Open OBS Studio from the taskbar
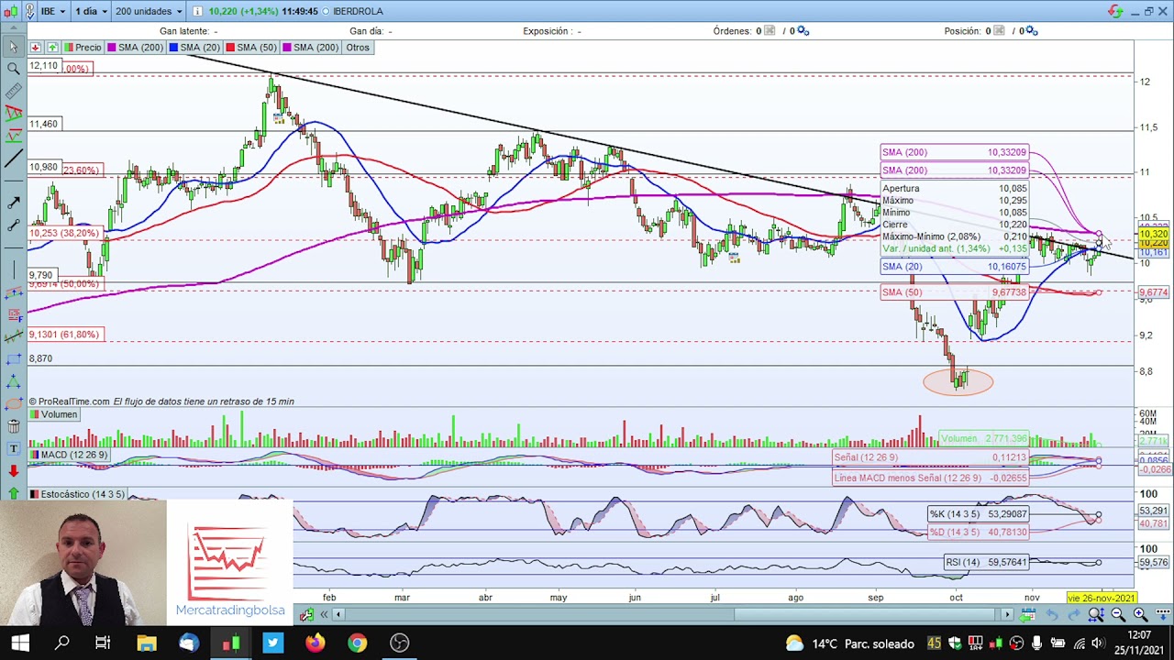Image resolution: width=1174 pixels, height=660 pixels. [x=399, y=643]
